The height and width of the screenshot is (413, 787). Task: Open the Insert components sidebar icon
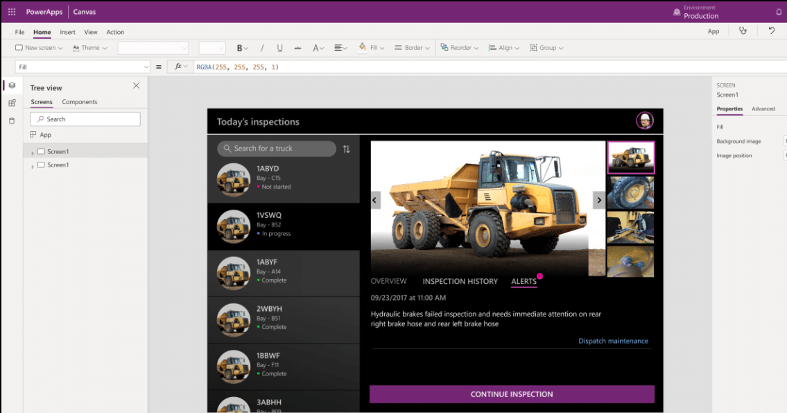(x=12, y=103)
